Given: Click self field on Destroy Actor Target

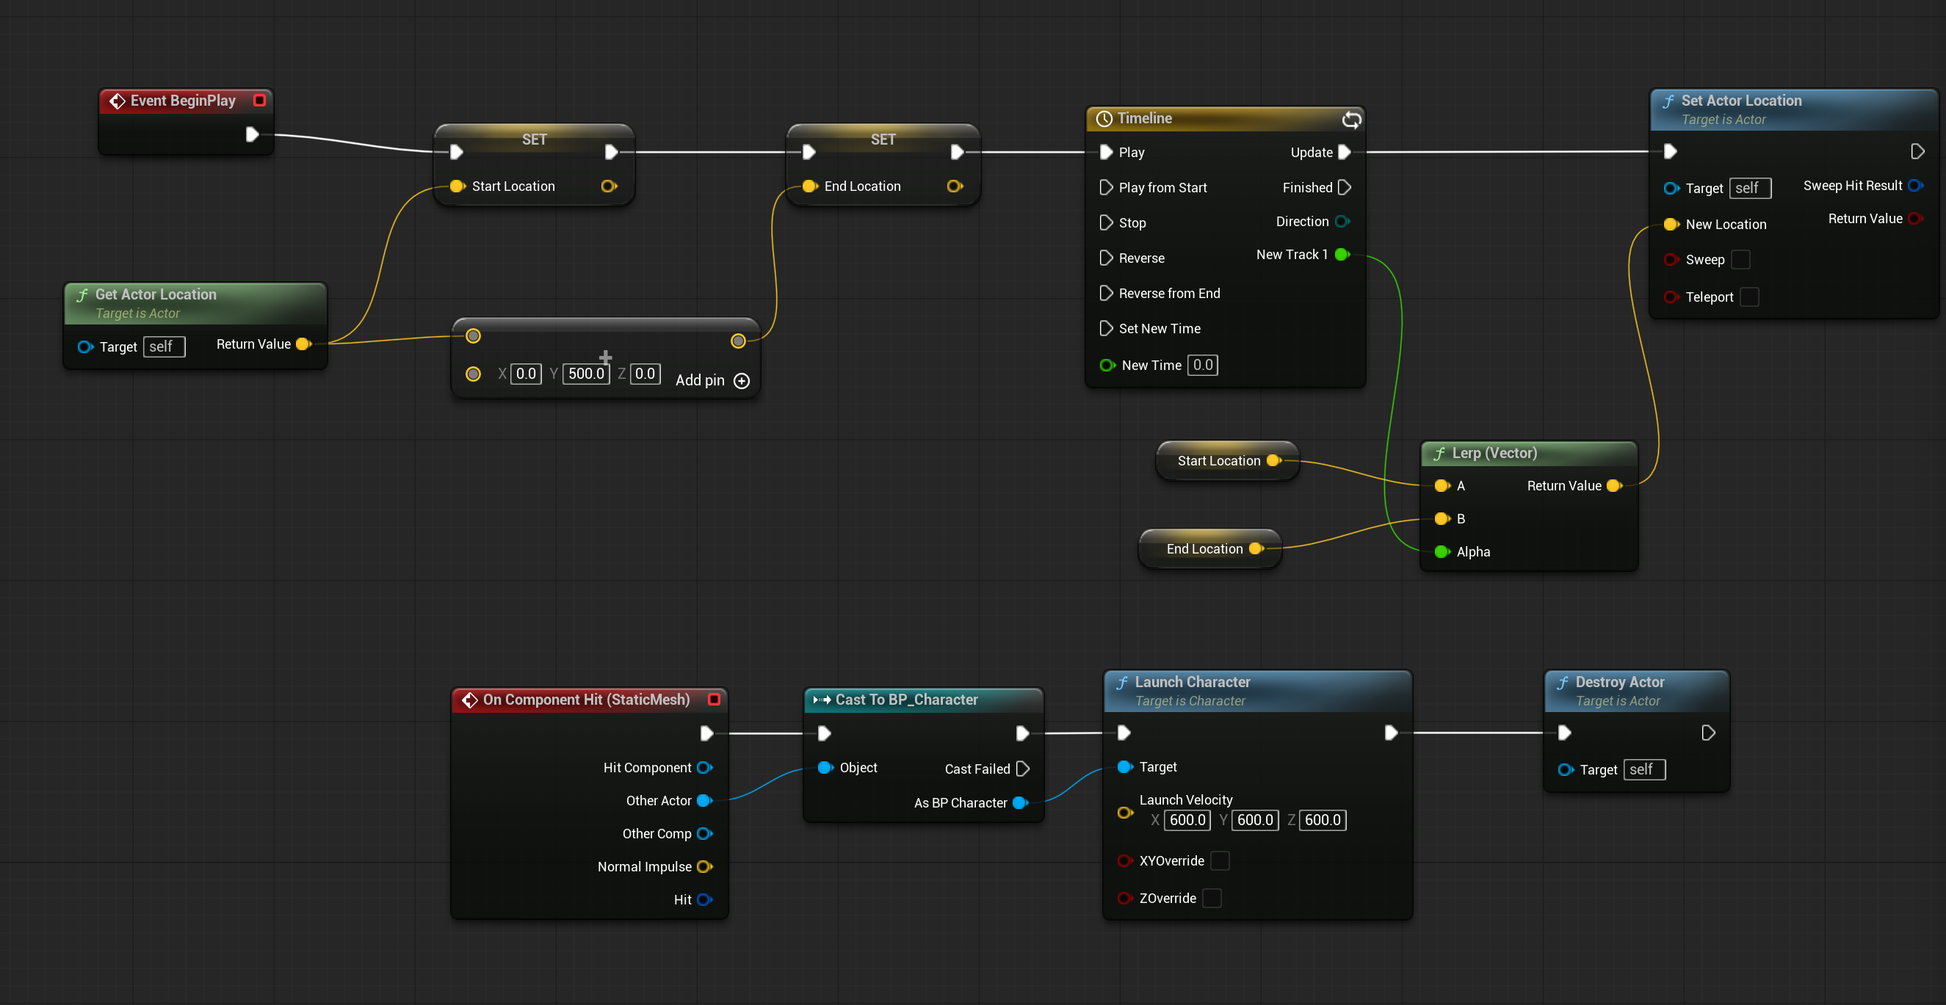Looking at the screenshot, I should (x=1645, y=769).
